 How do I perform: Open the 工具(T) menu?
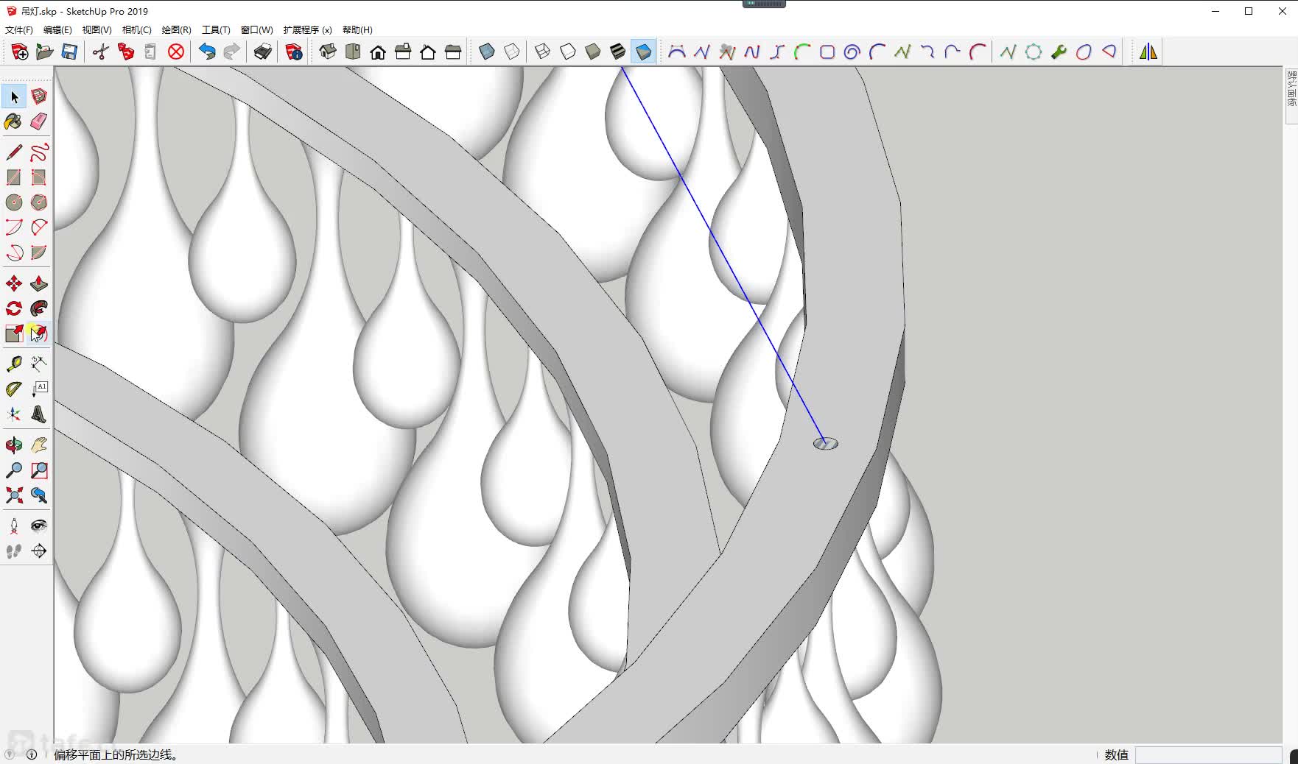point(216,30)
